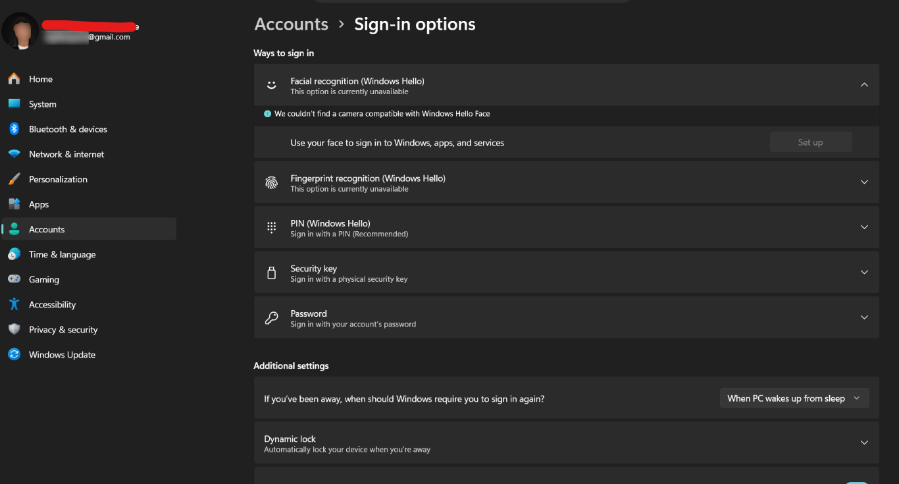Screen dimensions: 899x484
Task: Click the Accounts breadcrumb link
Action: pos(291,24)
